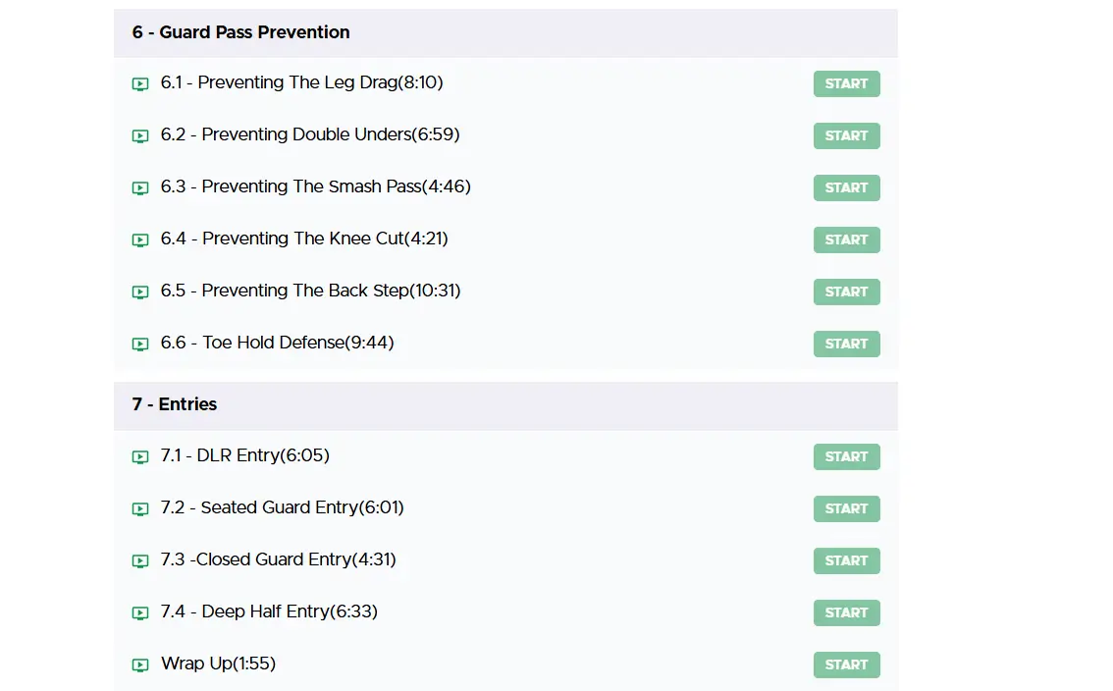The image size is (1113, 691).
Task: Click video icon beside Closed Guard Entry
Action: click(140, 561)
